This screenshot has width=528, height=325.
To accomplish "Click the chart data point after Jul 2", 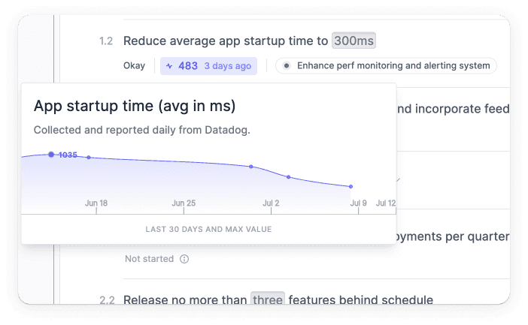I will pos(288,177).
